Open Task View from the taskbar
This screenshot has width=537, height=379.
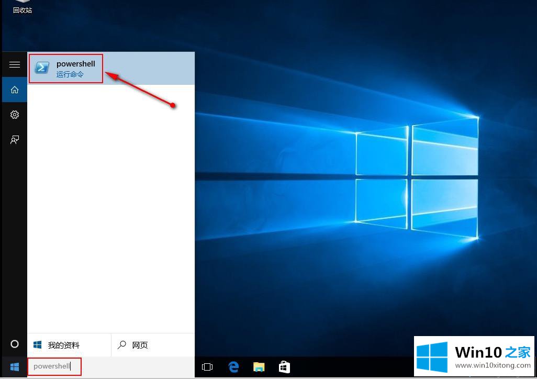click(207, 367)
